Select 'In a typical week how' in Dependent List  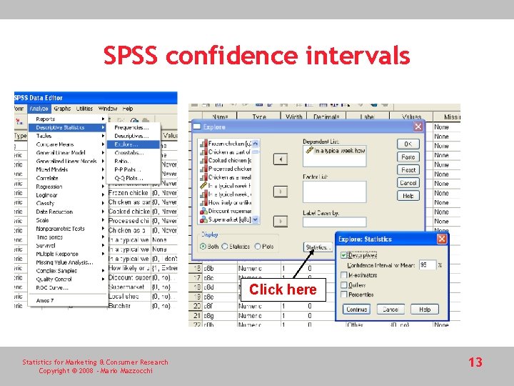[x=335, y=151]
